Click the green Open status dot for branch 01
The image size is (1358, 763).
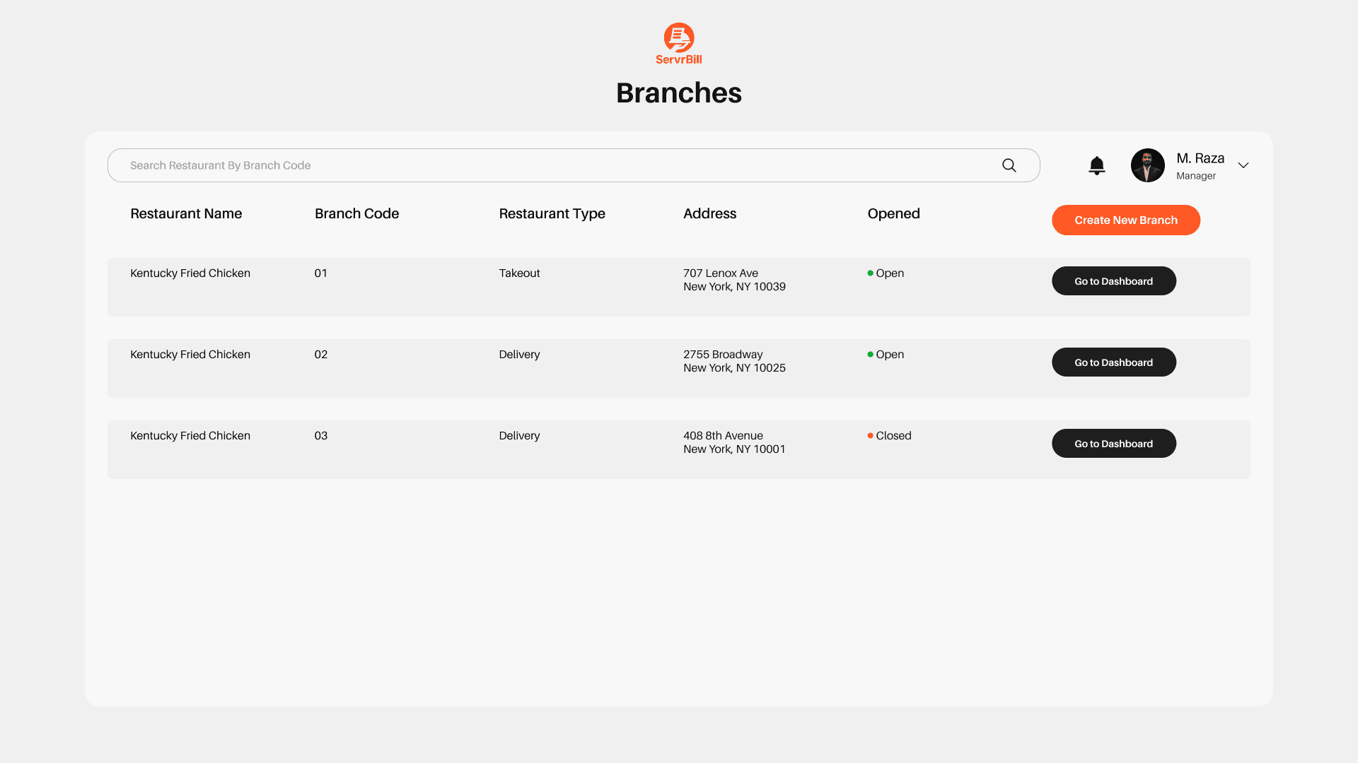(x=870, y=273)
